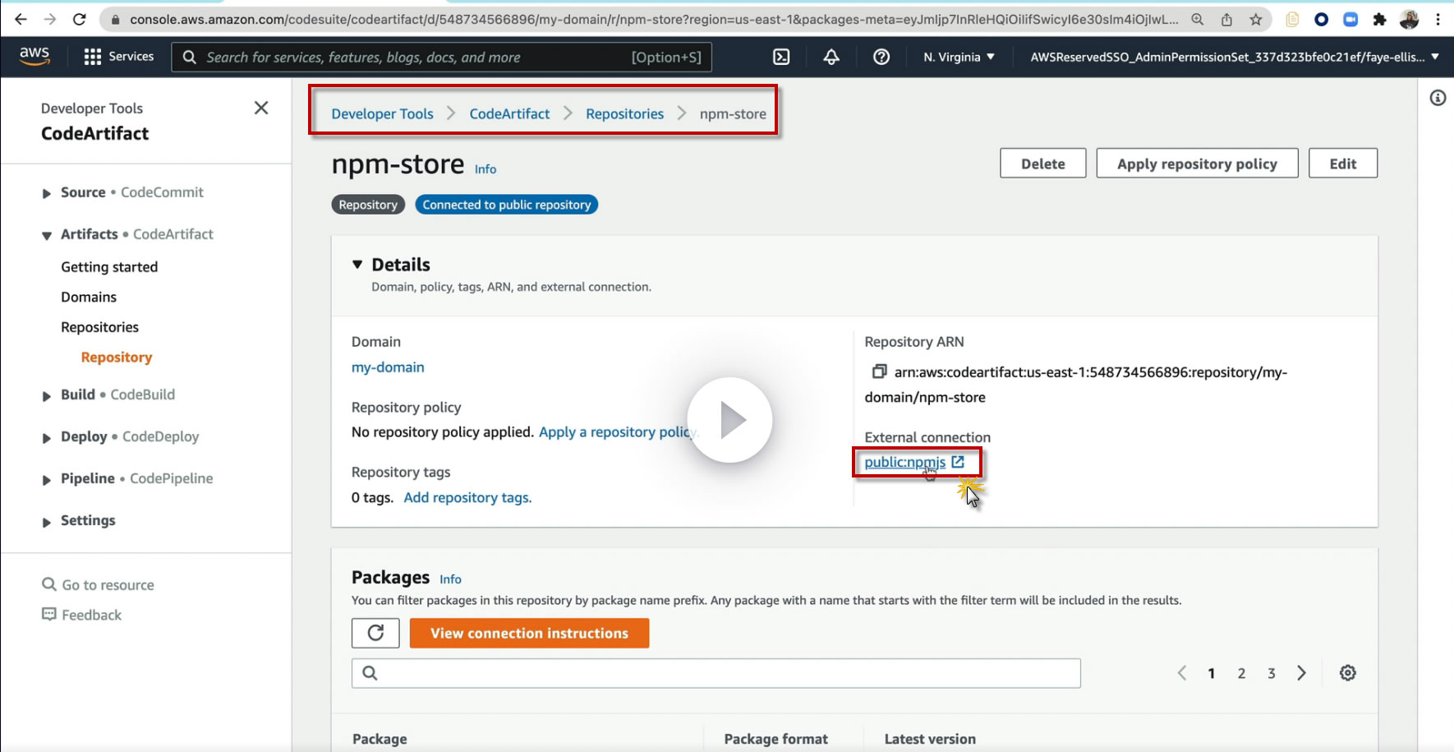Go to Repositories breadcrumb
1454x752 pixels.
(x=624, y=113)
